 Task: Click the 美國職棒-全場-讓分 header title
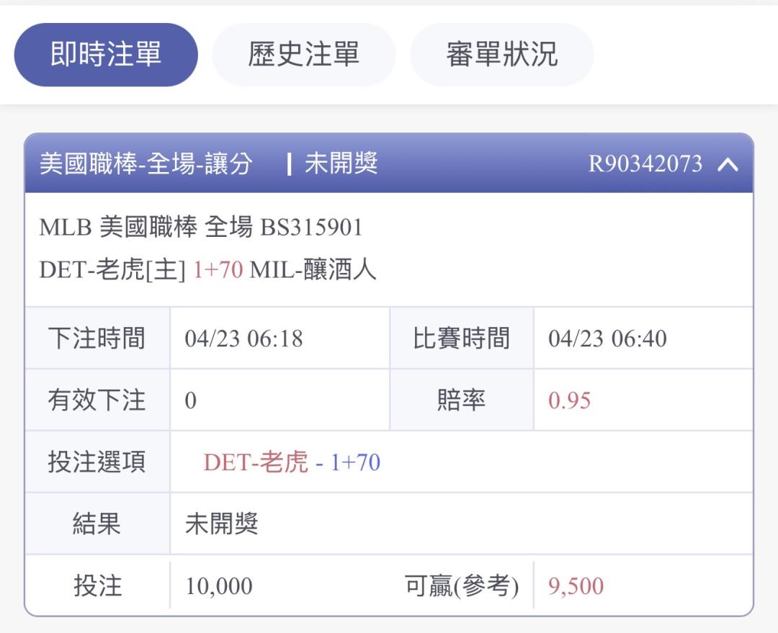coord(146,164)
